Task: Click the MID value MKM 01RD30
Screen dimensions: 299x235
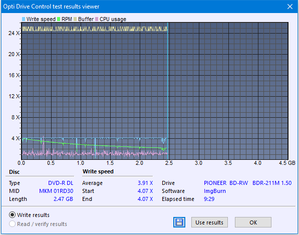Action: tap(56, 191)
